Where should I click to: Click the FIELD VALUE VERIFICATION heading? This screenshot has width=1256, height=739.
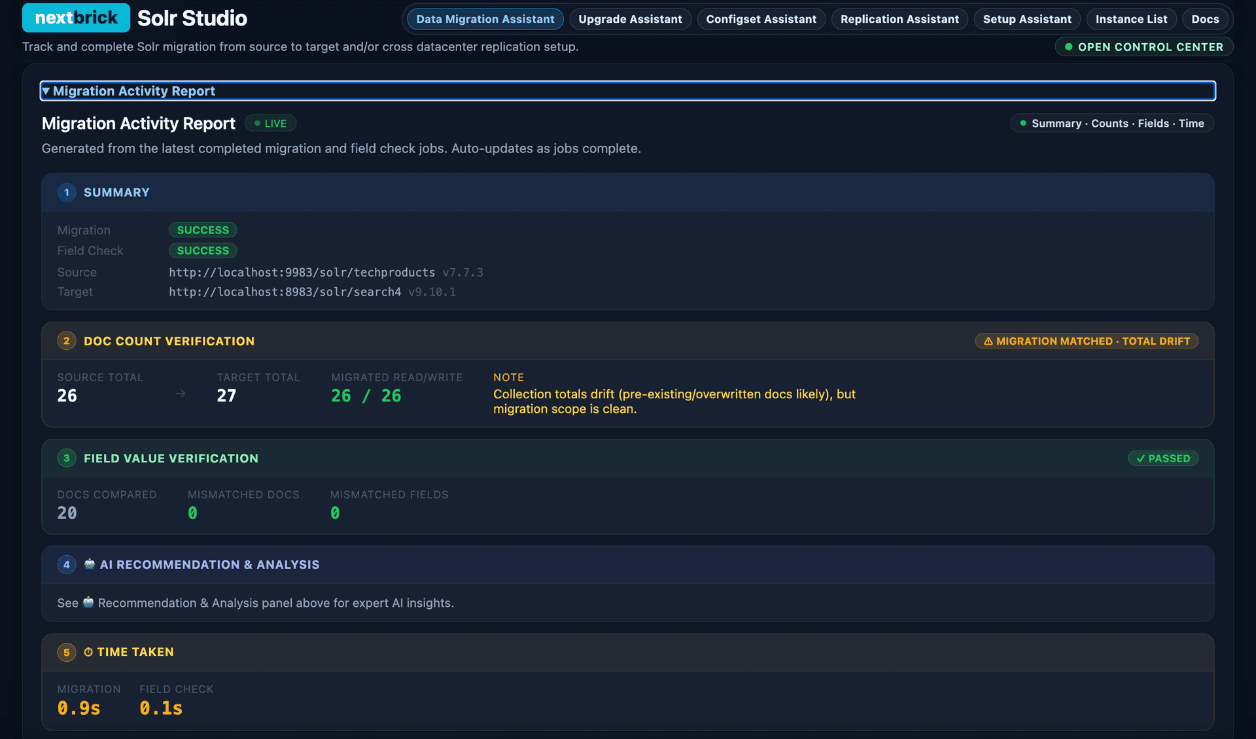[171, 458]
